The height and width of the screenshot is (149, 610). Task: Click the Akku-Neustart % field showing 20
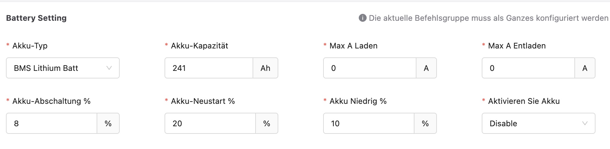click(x=210, y=124)
